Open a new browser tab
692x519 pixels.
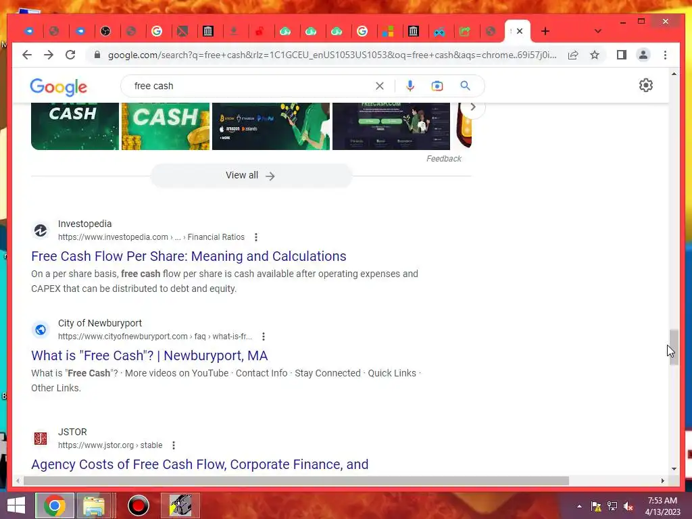pos(545,31)
